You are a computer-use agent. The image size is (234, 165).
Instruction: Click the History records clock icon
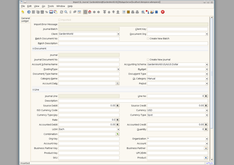click(85, 12)
